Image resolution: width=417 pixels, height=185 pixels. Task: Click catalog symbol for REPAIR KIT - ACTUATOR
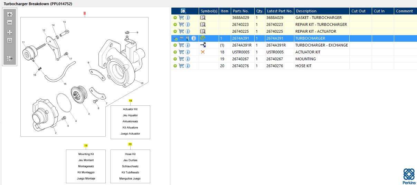[203, 31]
